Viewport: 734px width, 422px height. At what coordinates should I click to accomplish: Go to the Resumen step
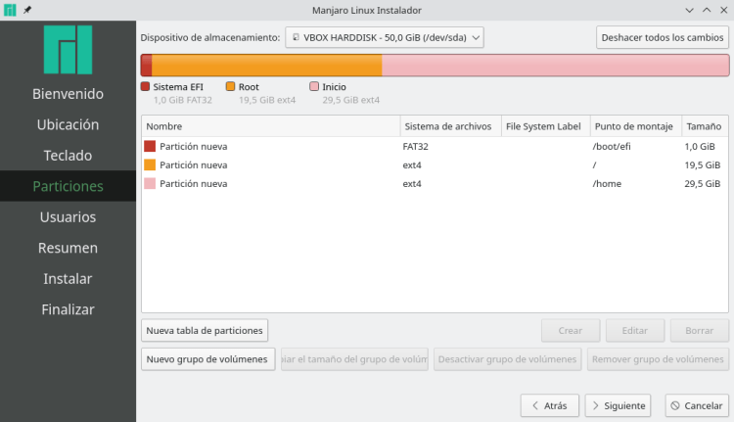click(x=68, y=248)
